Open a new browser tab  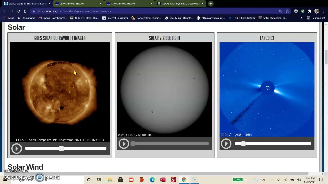point(211,4)
